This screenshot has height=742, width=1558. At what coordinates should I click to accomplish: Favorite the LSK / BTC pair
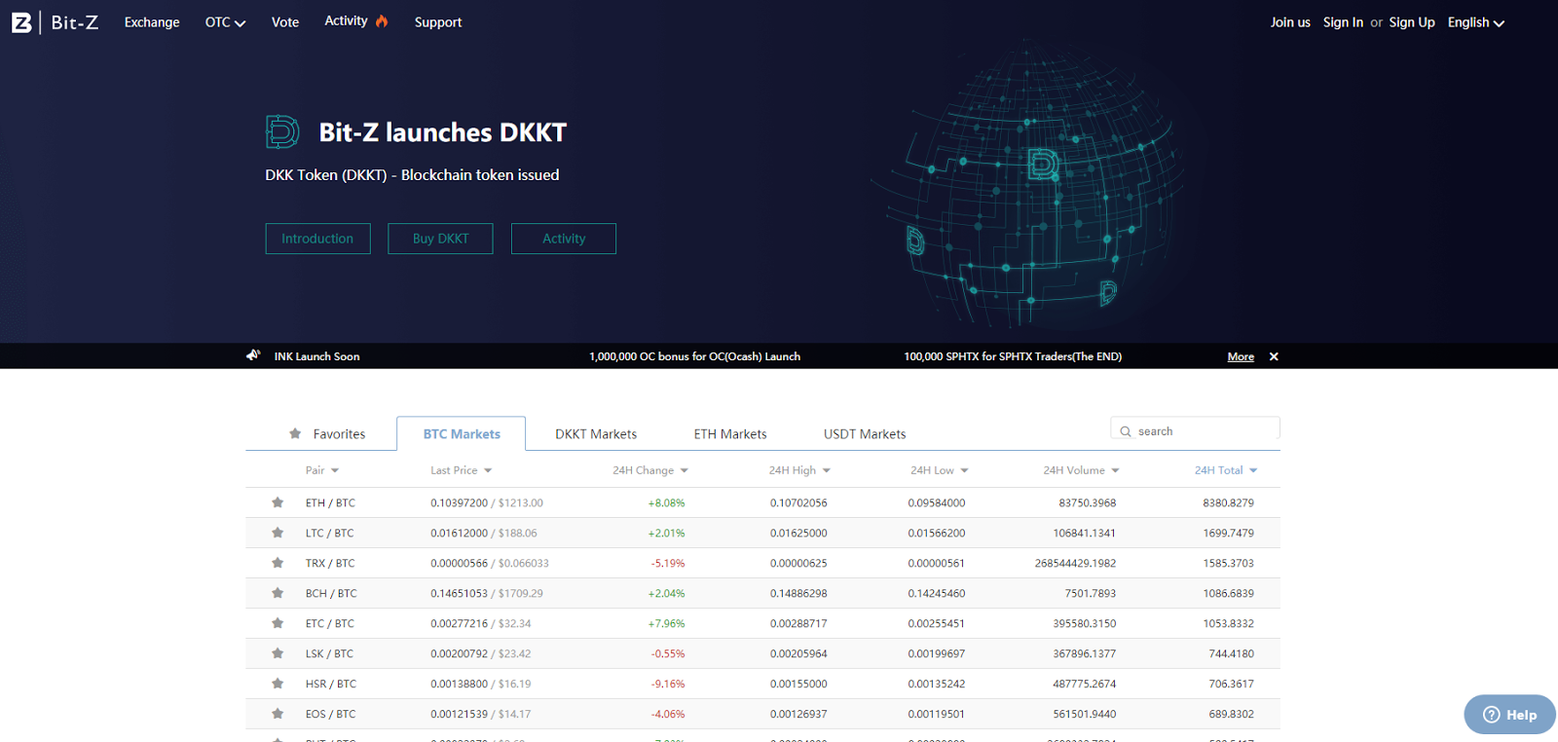[278, 653]
